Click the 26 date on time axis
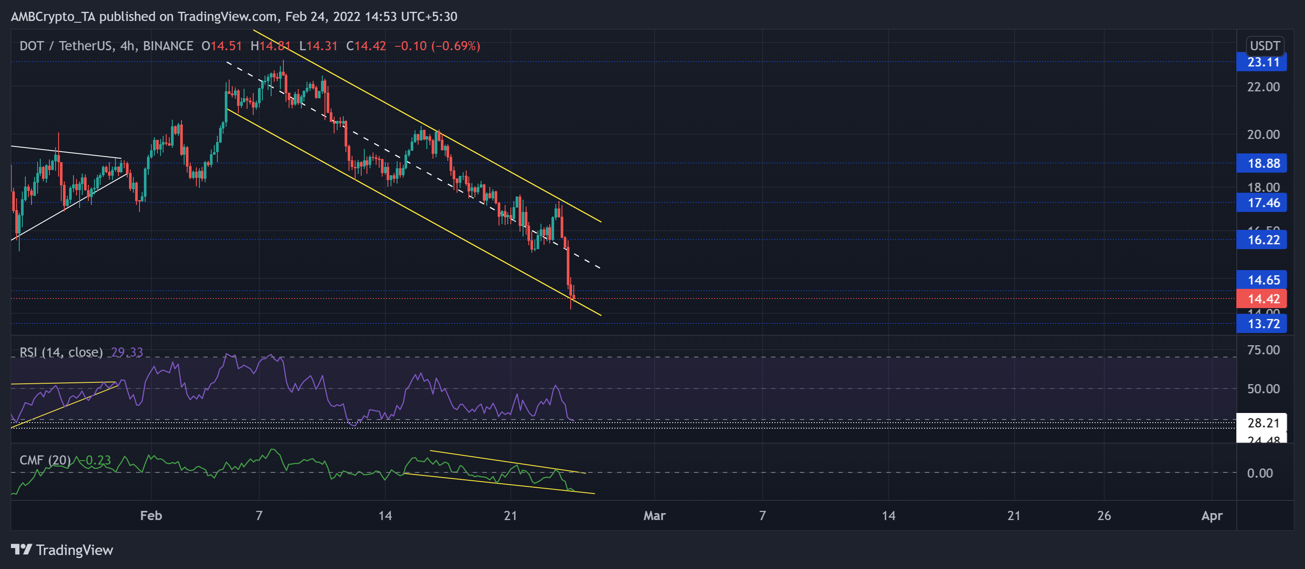This screenshot has width=1305, height=569. coord(1104,516)
